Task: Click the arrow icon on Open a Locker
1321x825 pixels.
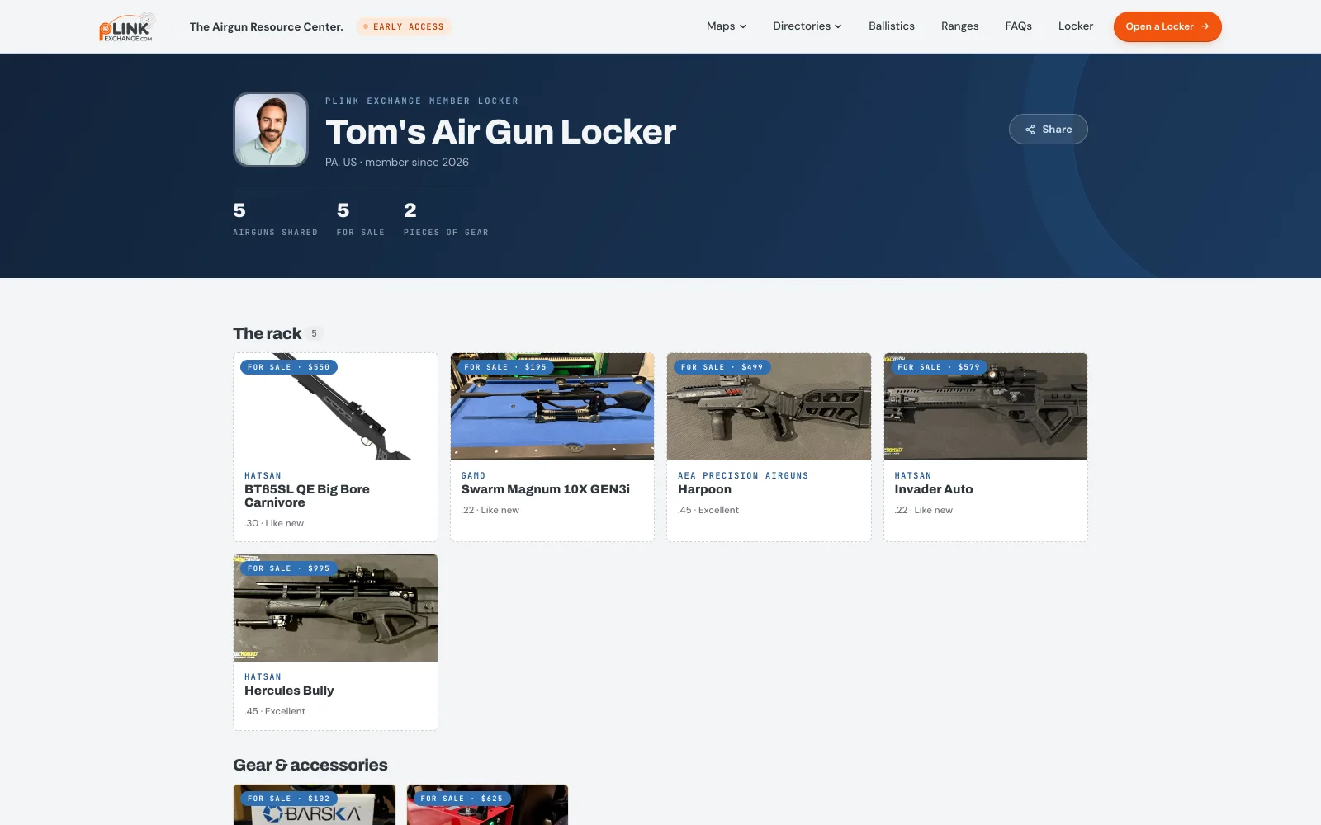Action: [x=1205, y=26]
